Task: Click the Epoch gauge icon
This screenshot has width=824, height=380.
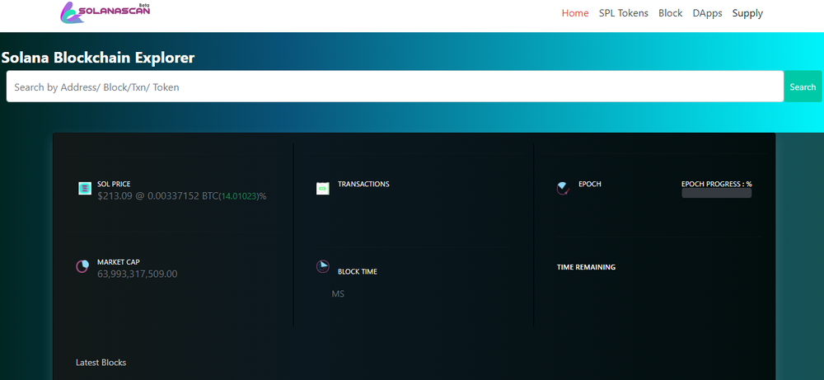Action: [x=563, y=188]
